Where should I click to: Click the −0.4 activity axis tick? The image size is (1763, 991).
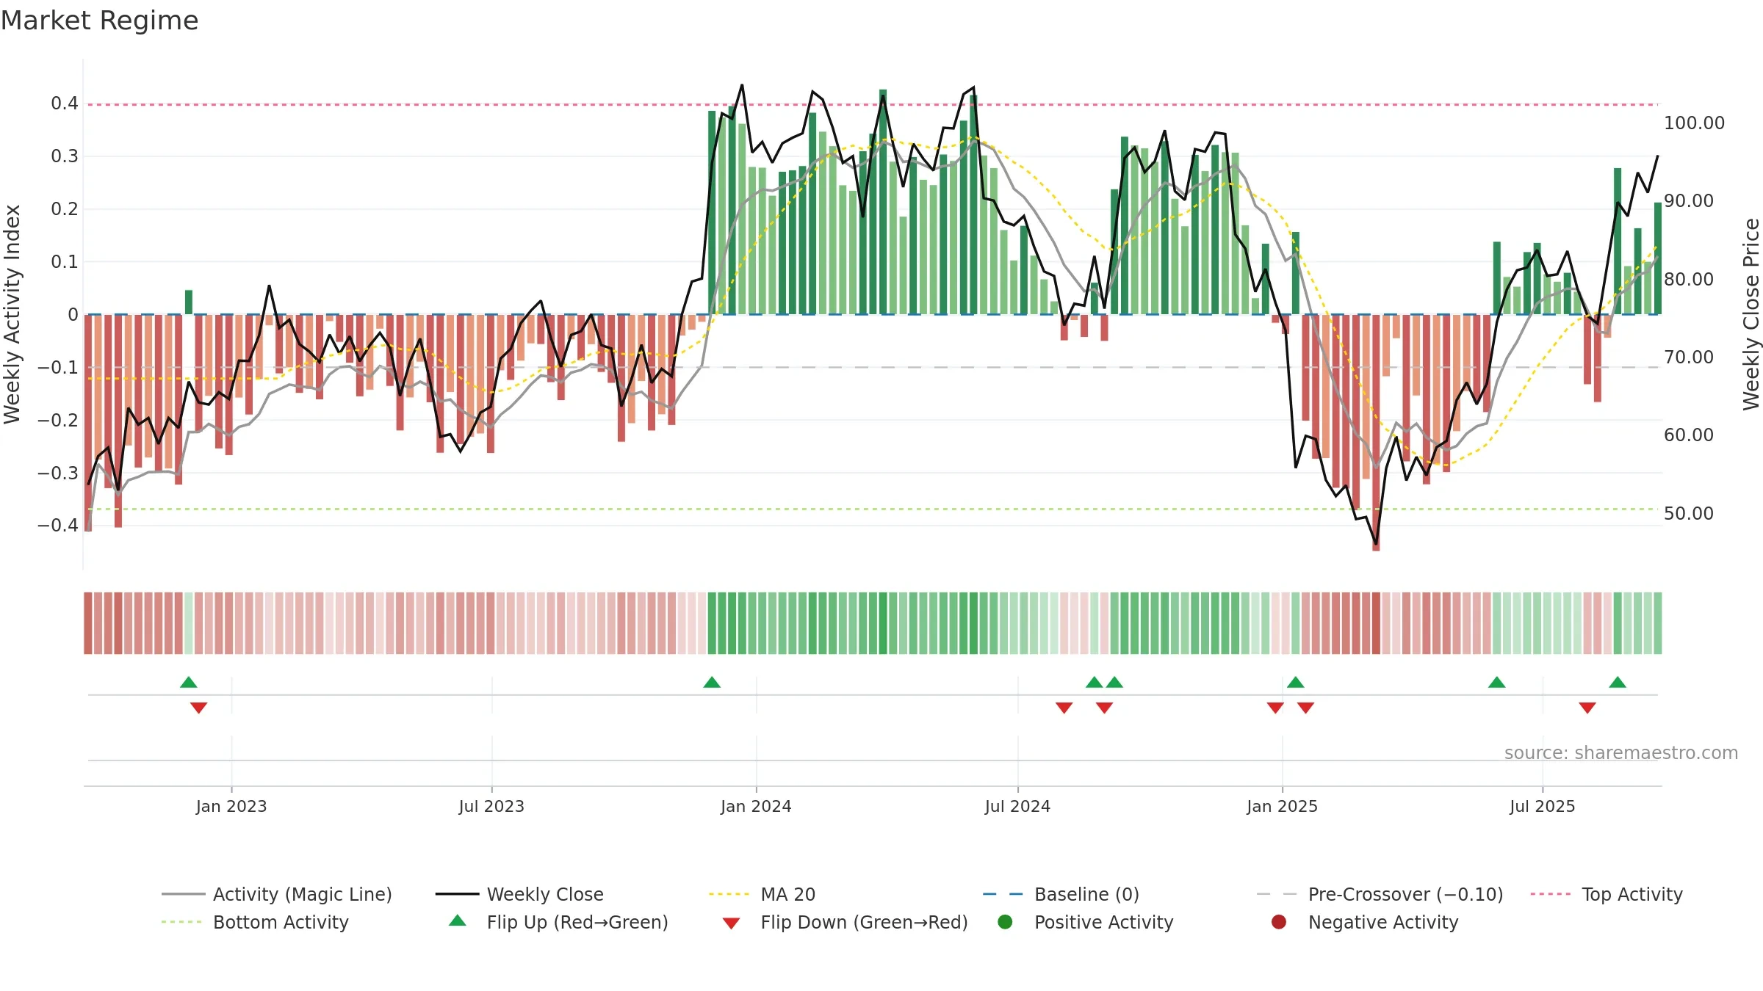click(x=58, y=525)
